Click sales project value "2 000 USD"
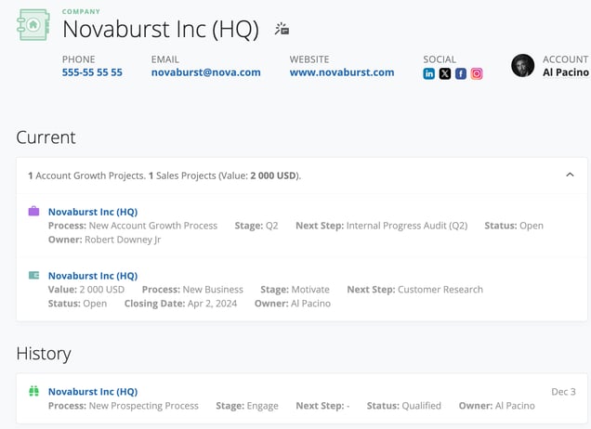The height and width of the screenshot is (429, 591). (102, 290)
